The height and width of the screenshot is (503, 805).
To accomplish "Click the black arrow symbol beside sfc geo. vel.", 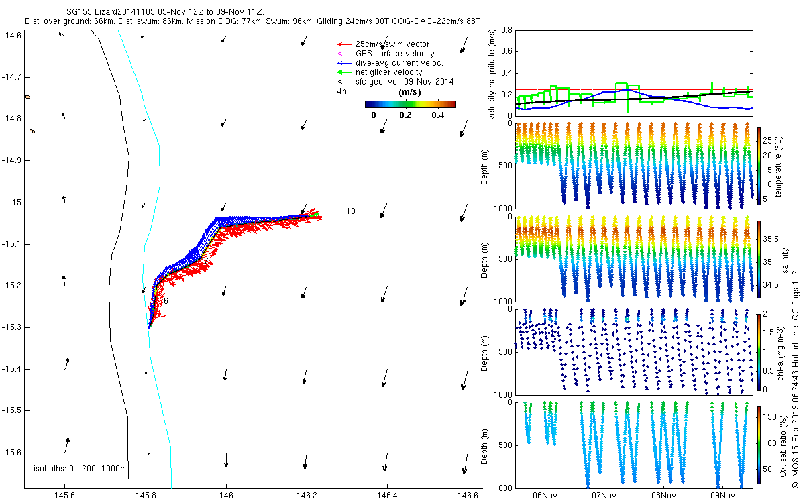I will coord(343,82).
